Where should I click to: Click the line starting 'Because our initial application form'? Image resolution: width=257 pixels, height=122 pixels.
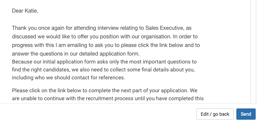tap(104, 62)
